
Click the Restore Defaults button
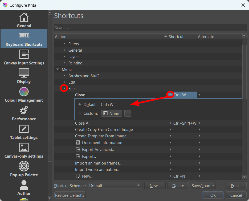(x=70, y=195)
